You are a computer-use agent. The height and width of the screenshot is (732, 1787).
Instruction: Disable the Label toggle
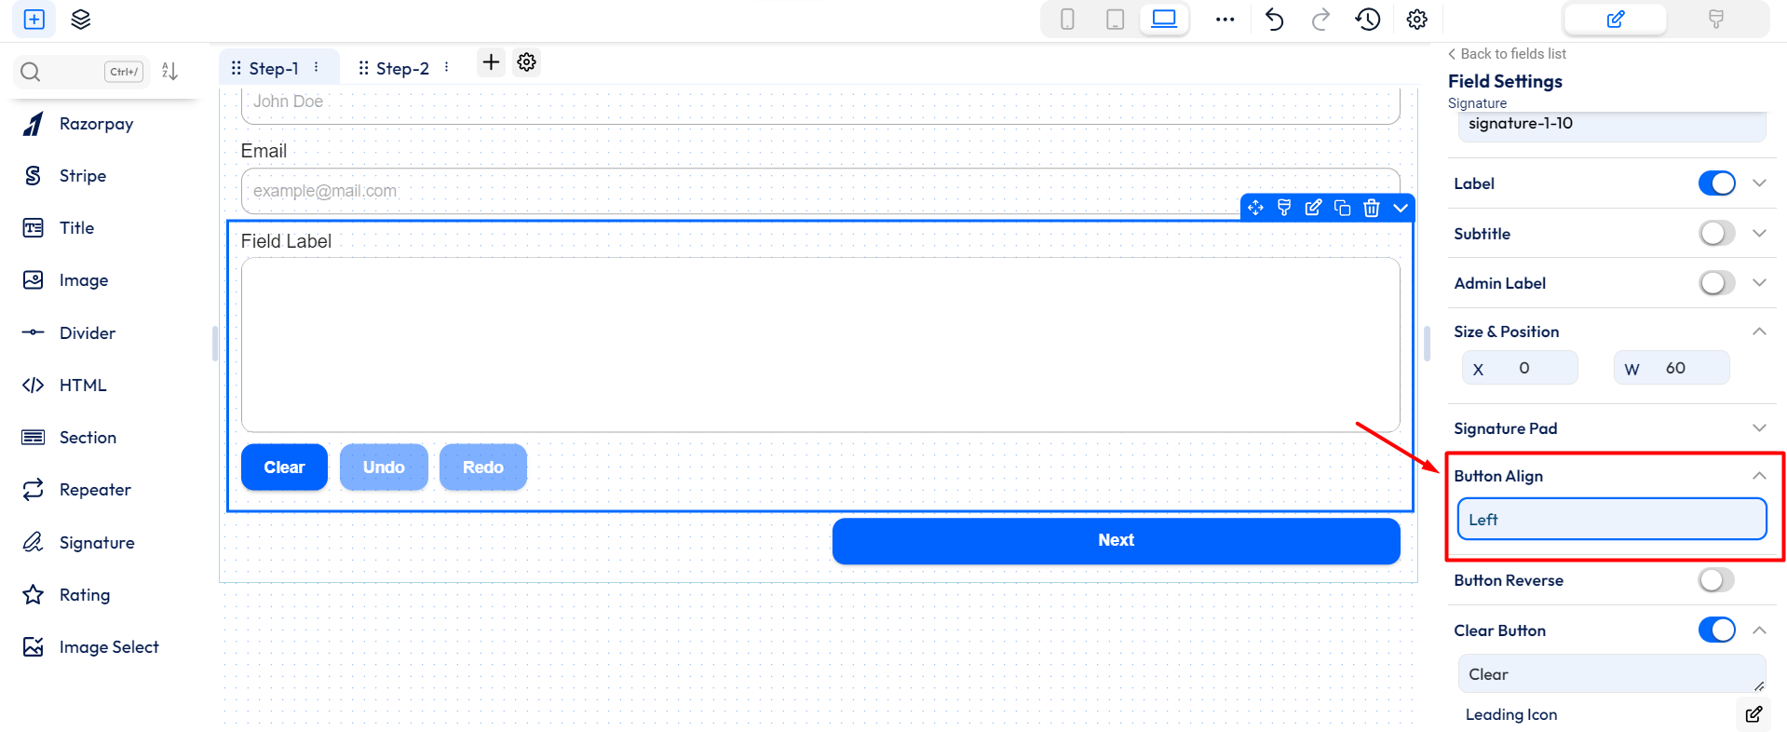point(1716,183)
